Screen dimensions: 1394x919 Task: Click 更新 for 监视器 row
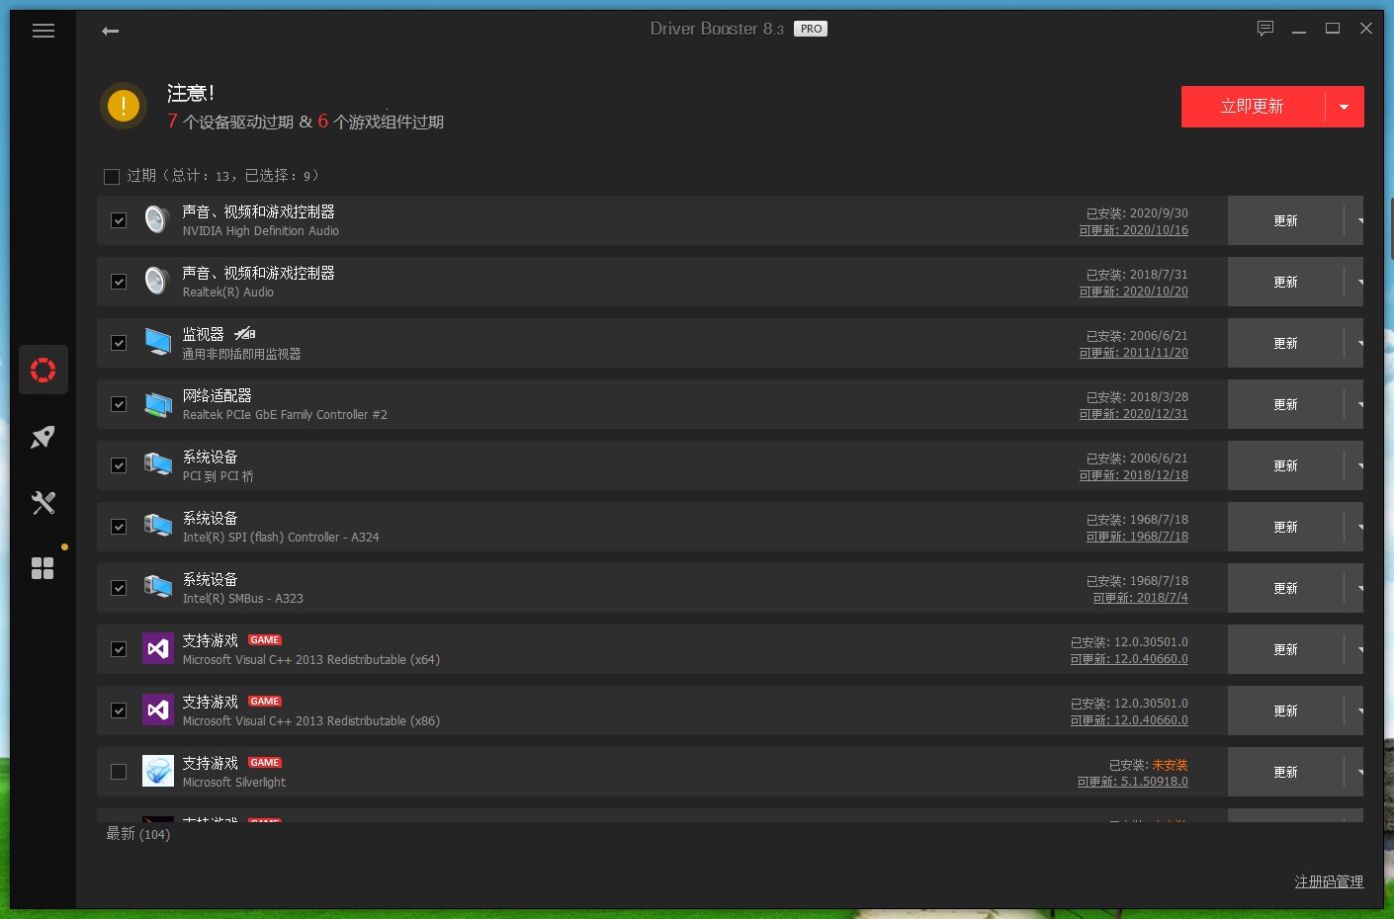1285,343
